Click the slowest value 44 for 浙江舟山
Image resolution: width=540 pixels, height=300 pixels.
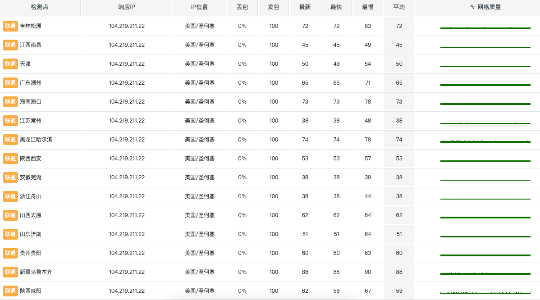pyautogui.click(x=367, y=196)
